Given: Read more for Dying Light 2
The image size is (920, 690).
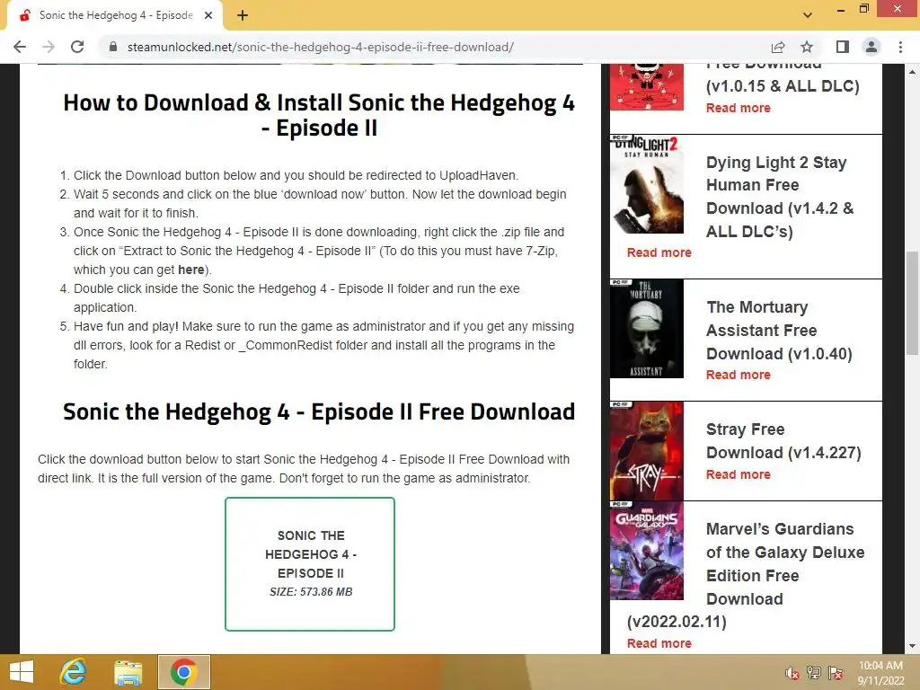Looking at the screenshot, I should point(659,252).
